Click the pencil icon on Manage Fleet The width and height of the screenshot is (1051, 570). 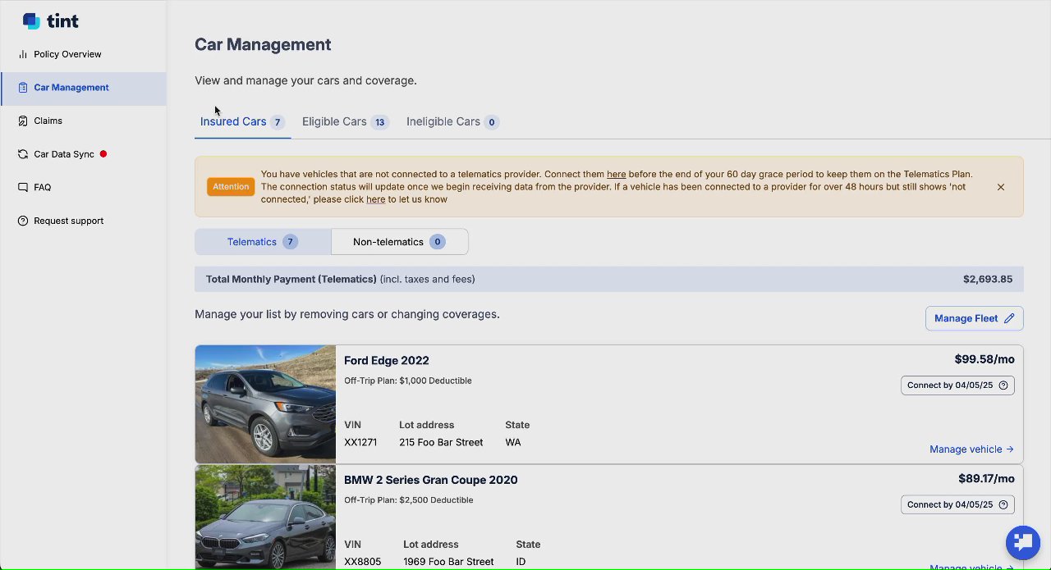click(x=1009, y=318)
